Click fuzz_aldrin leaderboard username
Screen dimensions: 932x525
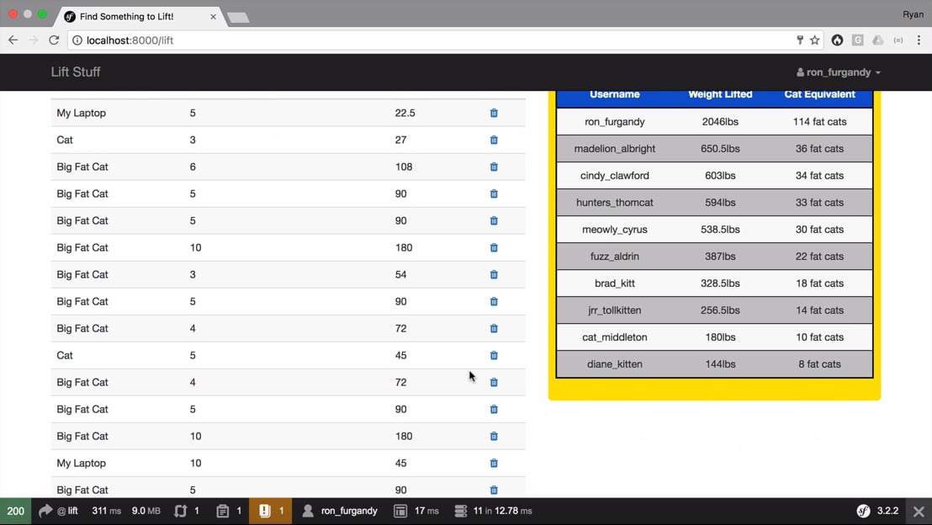(615, 257)
